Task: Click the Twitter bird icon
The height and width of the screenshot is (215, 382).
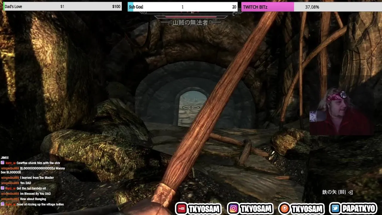Action: coord(335,209)
